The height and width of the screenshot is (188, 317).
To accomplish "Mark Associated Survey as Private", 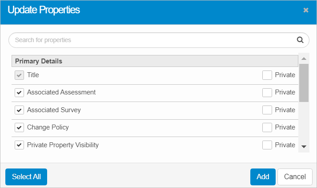I will 267,110.
